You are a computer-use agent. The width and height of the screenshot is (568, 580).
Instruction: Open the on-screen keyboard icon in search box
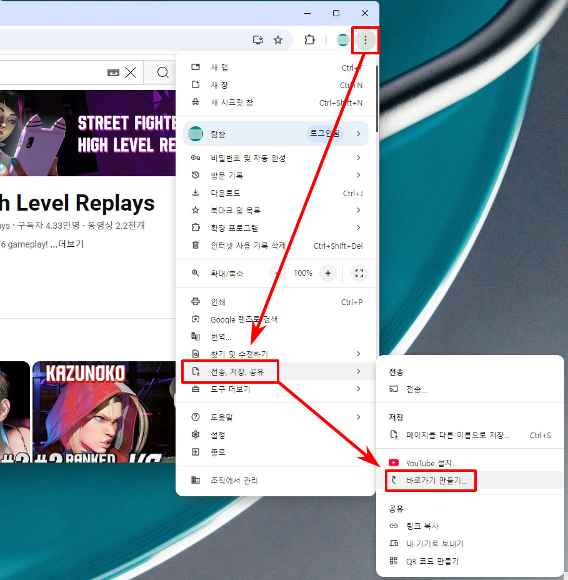point(113,72)
